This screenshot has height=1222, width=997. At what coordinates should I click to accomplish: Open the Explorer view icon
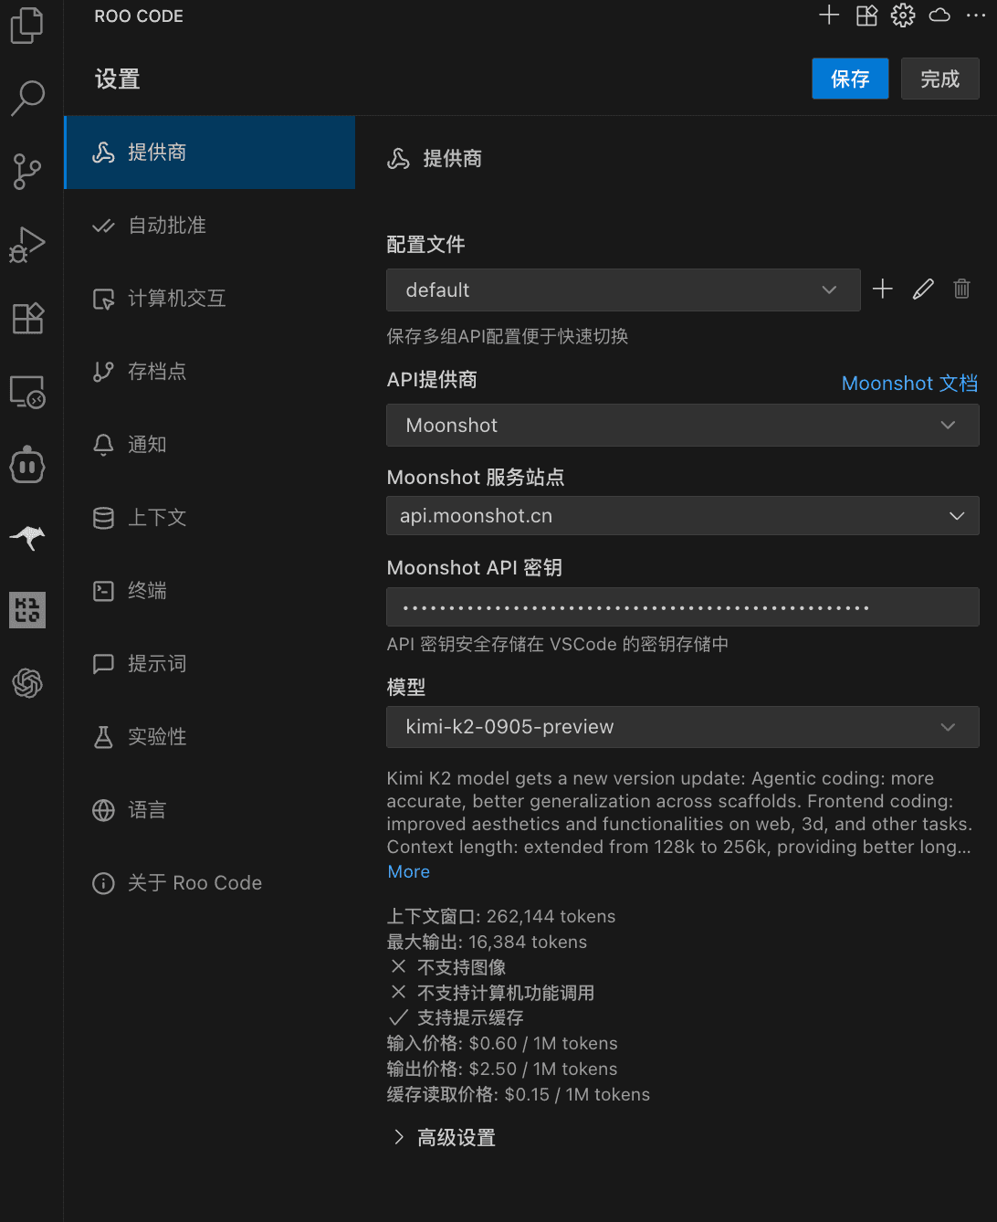tap(26, 26)
